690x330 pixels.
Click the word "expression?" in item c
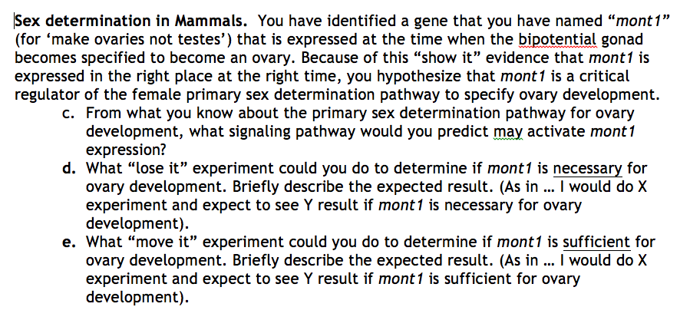pos(127,150)
